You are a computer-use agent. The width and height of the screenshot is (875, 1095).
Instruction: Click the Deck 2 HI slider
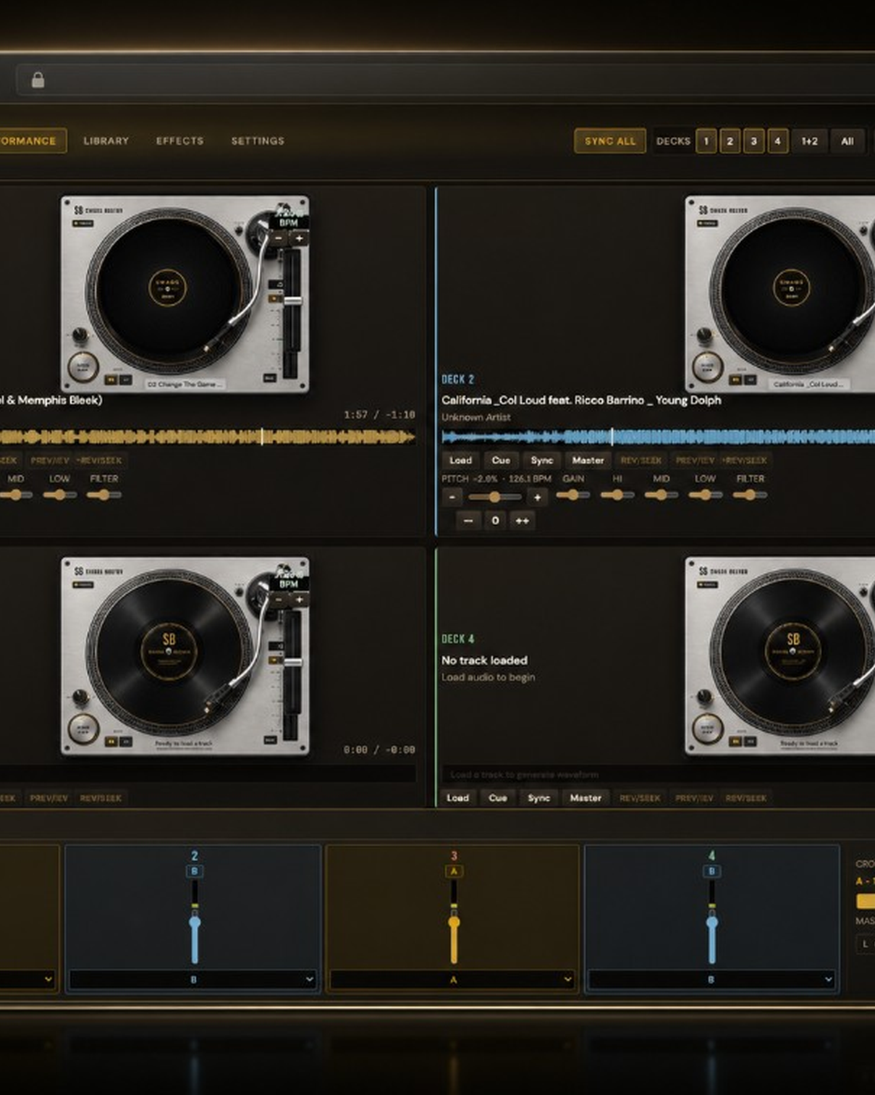tap(617, 495)
